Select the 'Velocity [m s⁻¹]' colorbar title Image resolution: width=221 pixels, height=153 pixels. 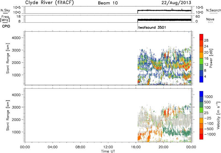pos(218,115)
